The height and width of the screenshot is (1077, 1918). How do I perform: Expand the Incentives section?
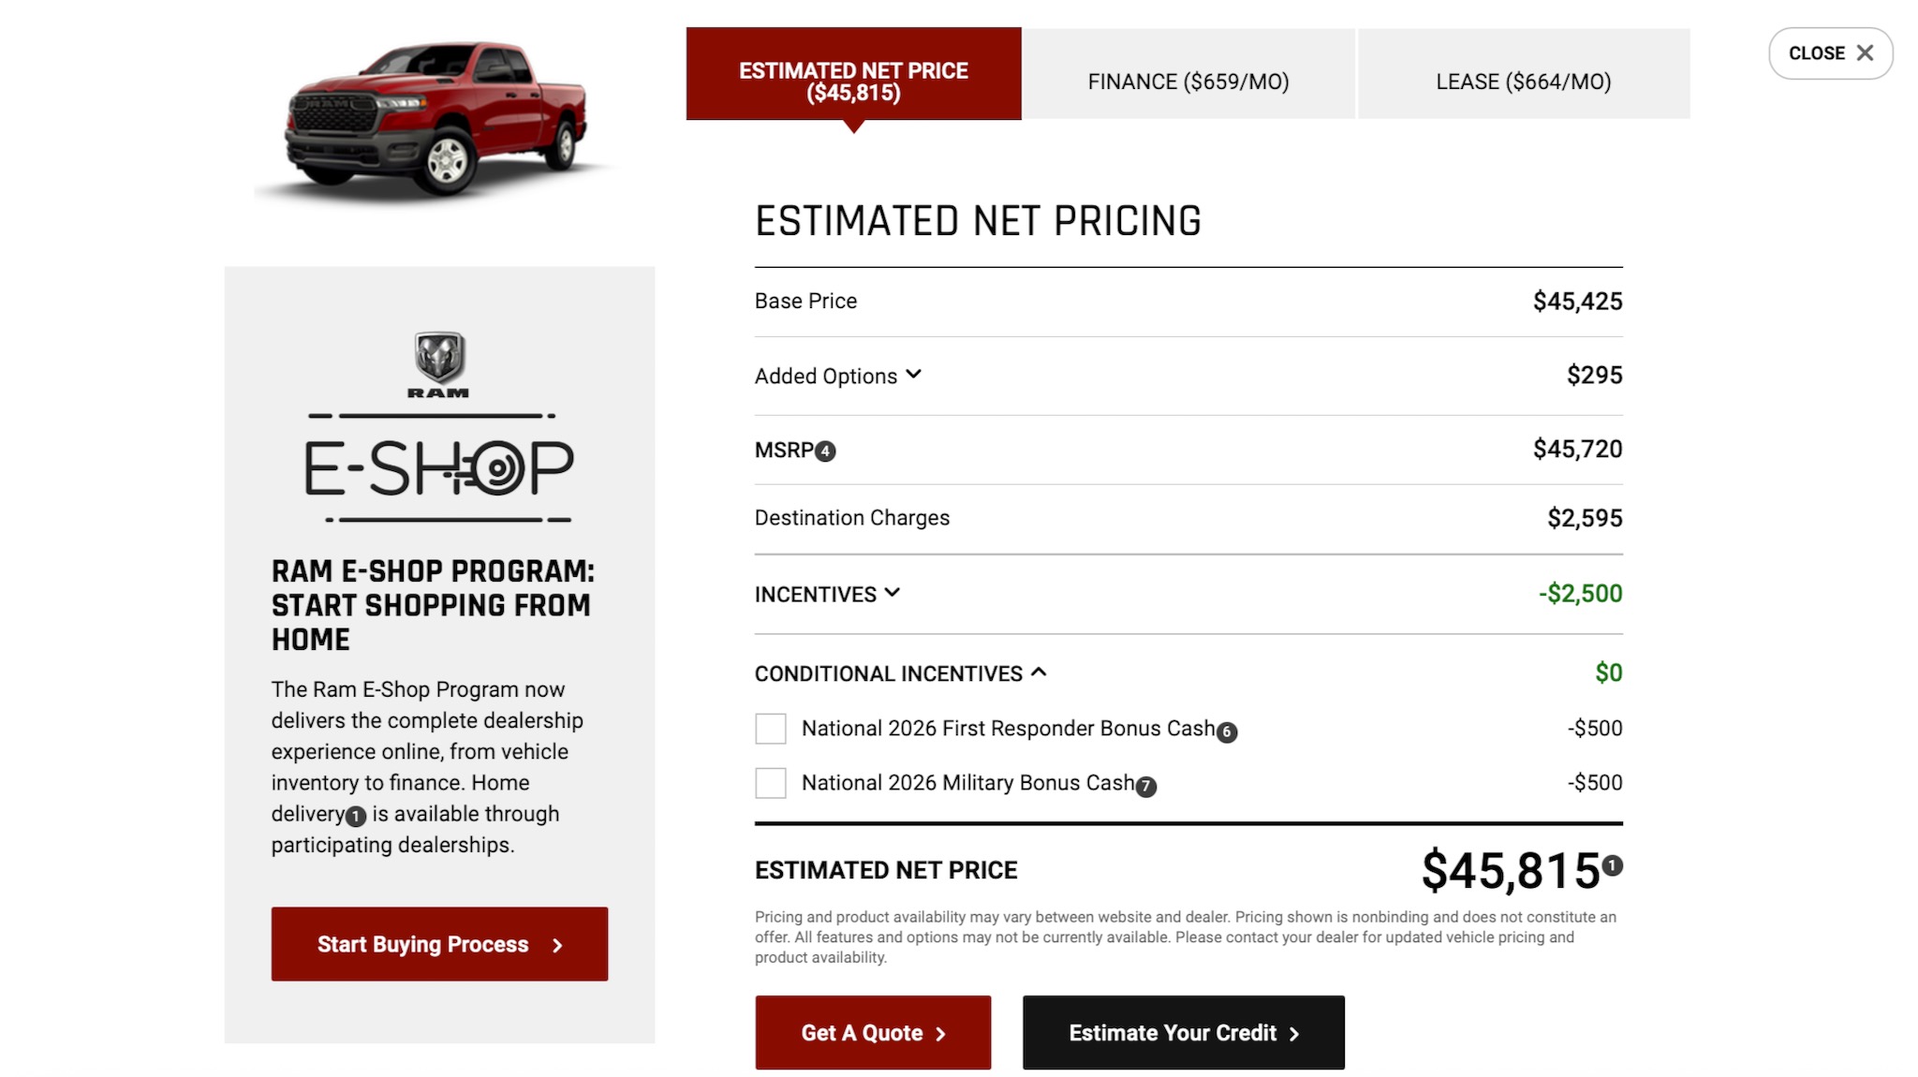(893, 593)
